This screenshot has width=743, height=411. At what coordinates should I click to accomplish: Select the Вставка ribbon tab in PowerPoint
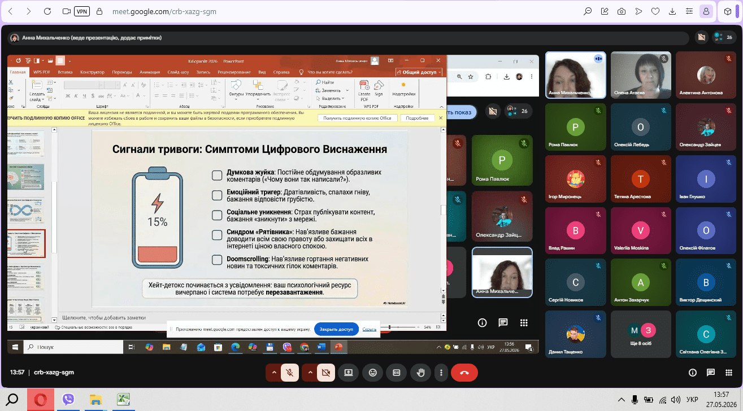pos(65,72)
